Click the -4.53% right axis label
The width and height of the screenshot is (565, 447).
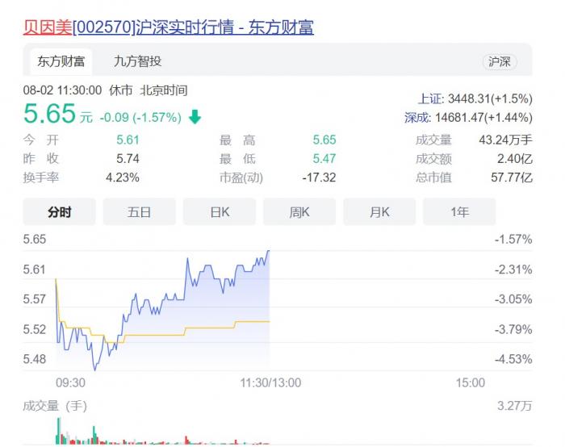pos(513,359)
